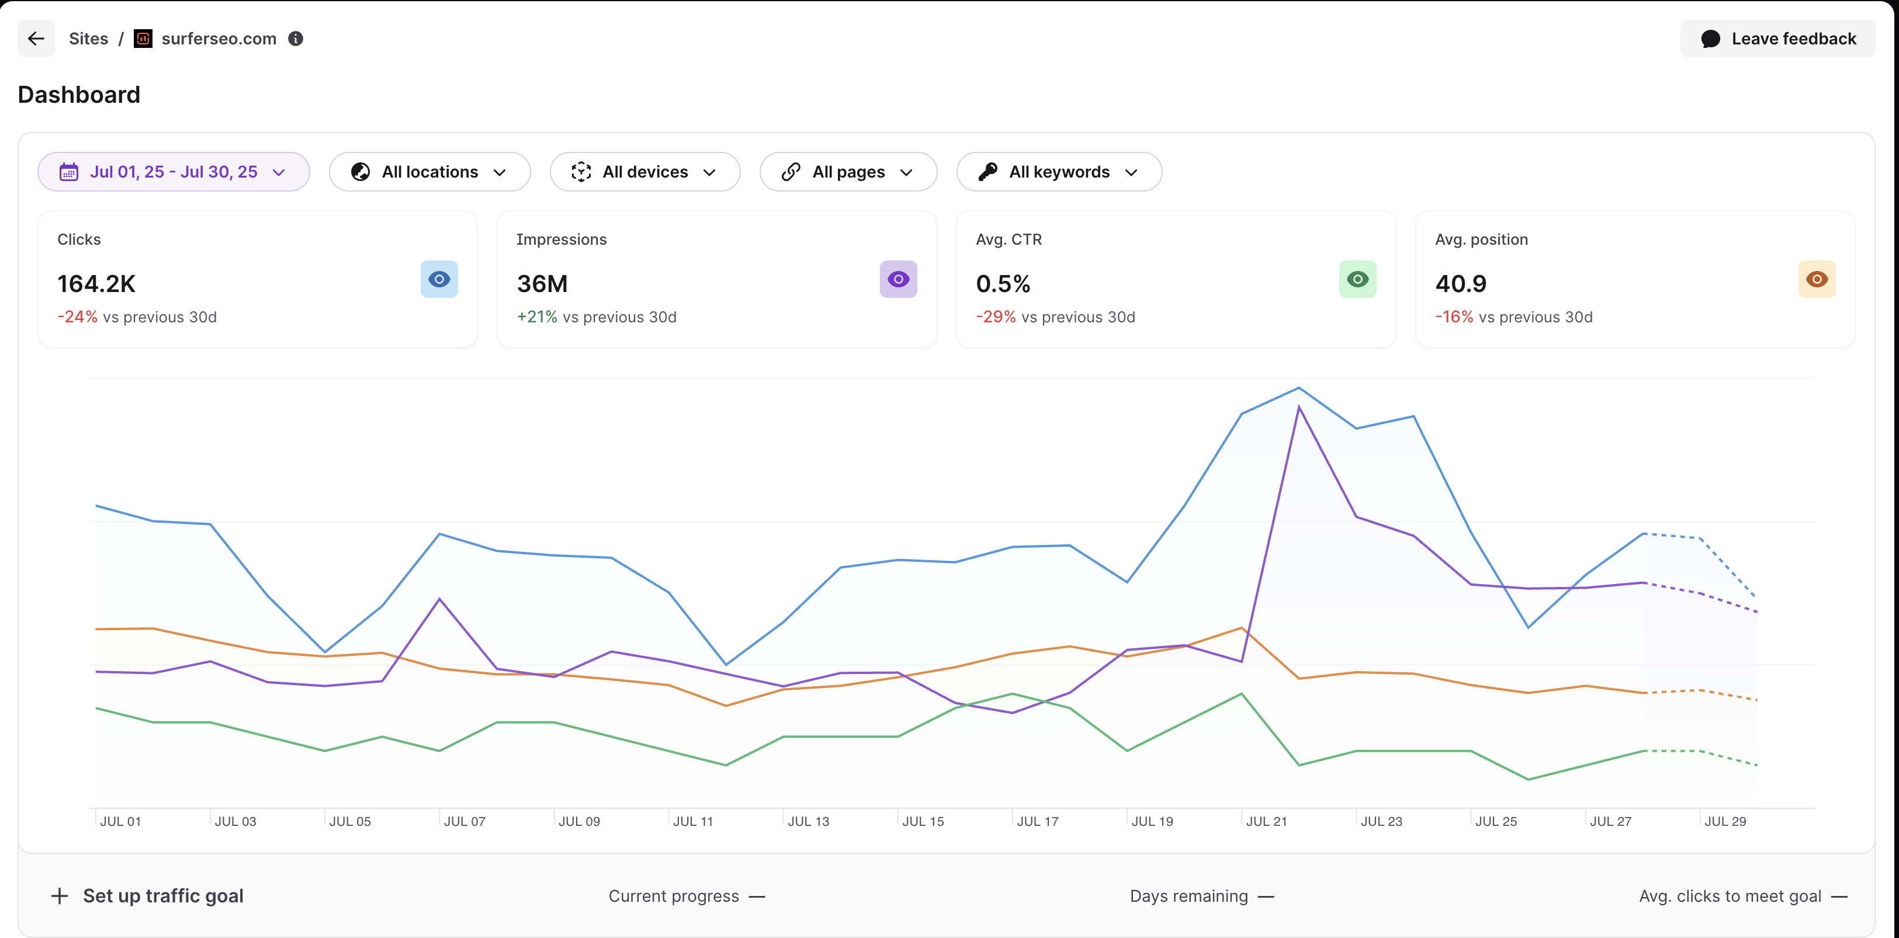Click the back arrow button
Image resolution: width=1899 pixels, height=938 pixels.
point(36,39)
